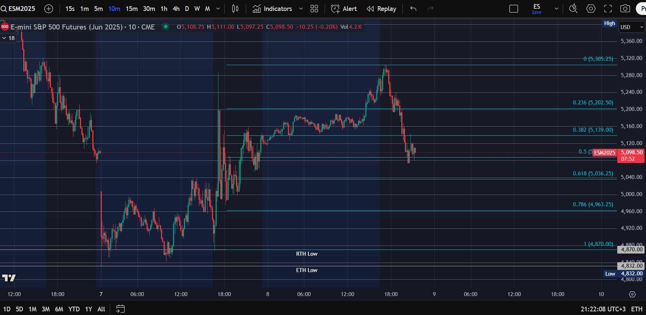Take a chart snapshot with camera icon
This screenshot has width=646, height=315.
tap(625, 9)
